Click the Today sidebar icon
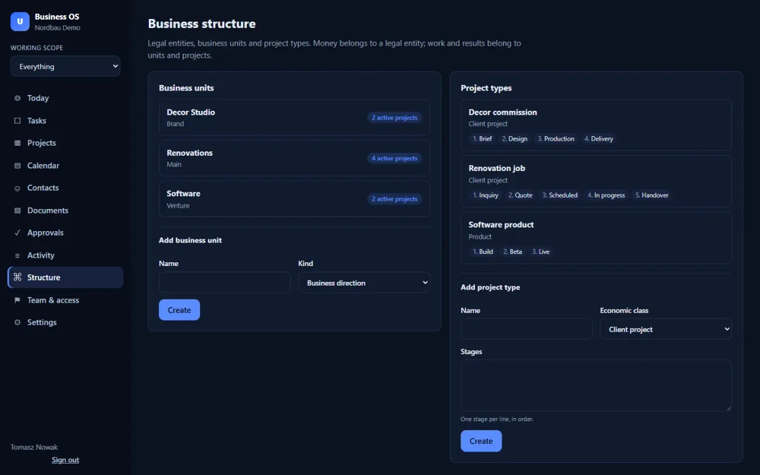This screenshot has width=760, height=475. [17, 98]
